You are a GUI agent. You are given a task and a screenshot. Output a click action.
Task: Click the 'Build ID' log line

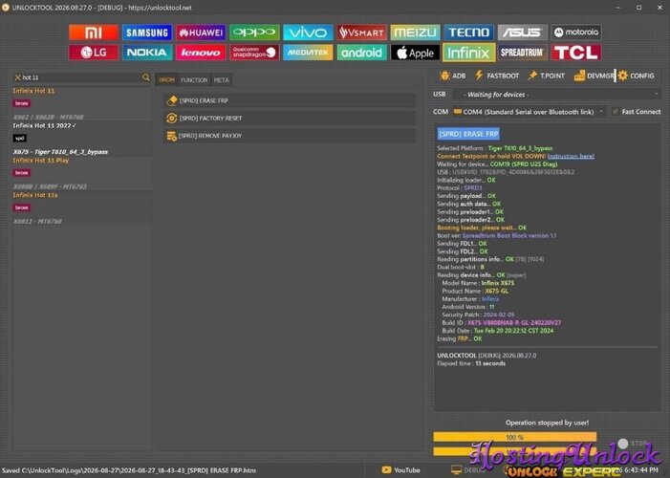[x=501, y=322]
